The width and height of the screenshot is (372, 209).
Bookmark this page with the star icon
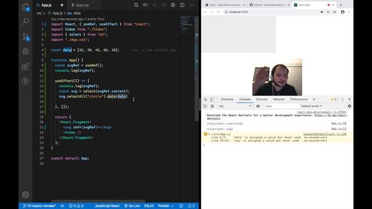[335, 12]
